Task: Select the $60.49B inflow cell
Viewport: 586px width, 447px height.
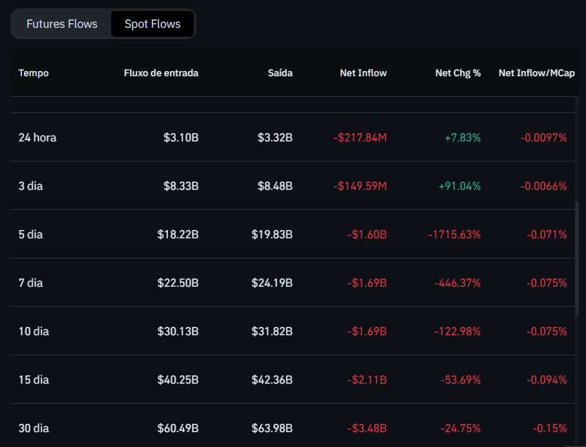Action: click(178, 428)
